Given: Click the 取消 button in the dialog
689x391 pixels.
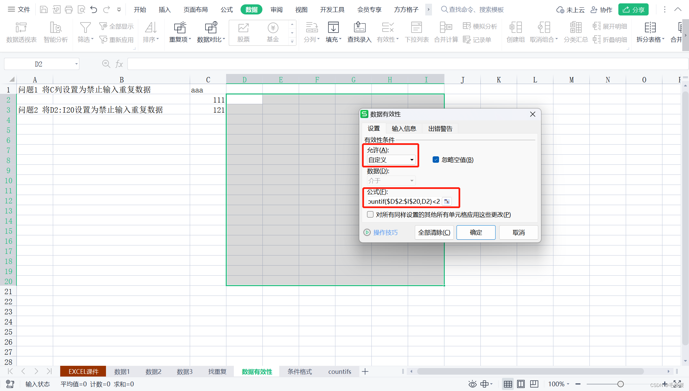Looking at the screenshot, I should click(518, 232).
